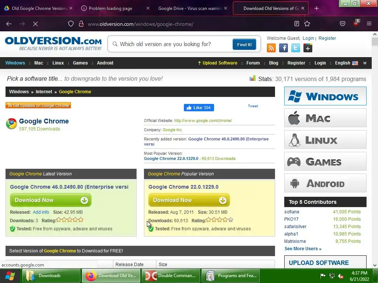
Task: Click green Download Now for Chrome 46
Action: tap(51, 200)
